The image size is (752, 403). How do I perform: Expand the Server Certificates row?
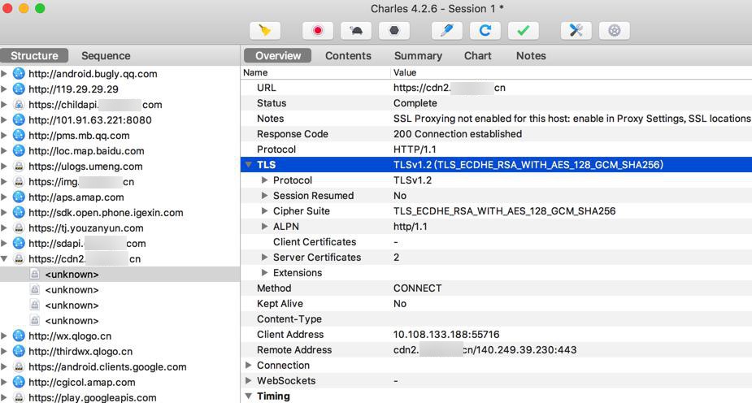coord(264,258)
